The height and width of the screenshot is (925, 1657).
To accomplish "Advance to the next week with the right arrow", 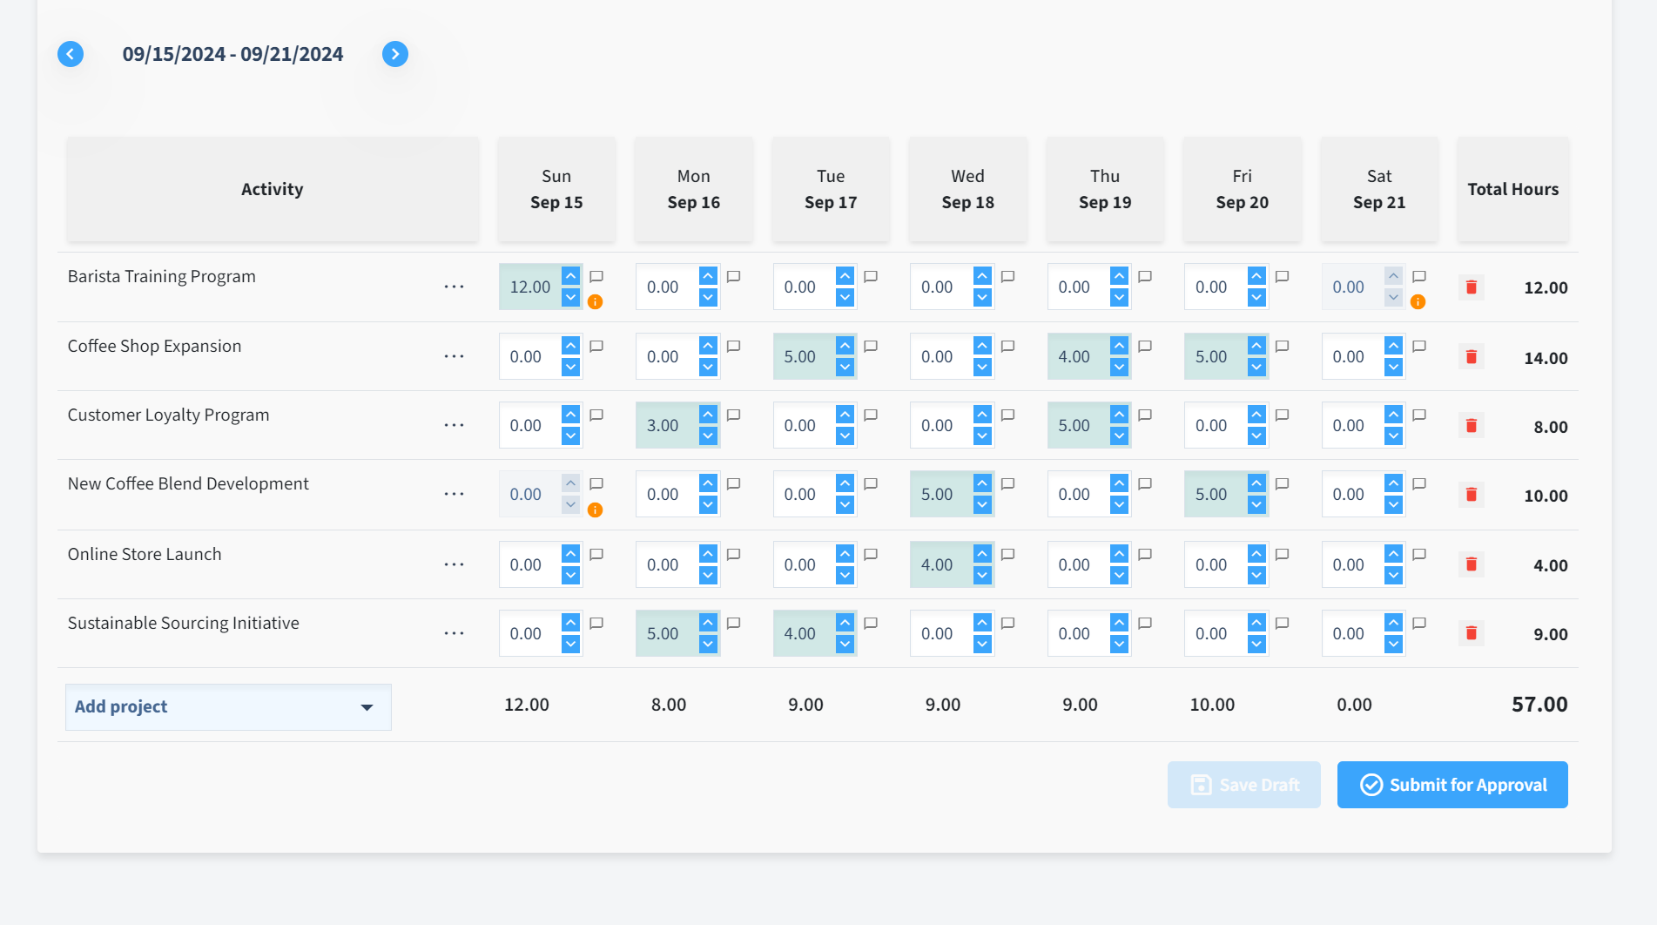I will (x=395, y=53).
